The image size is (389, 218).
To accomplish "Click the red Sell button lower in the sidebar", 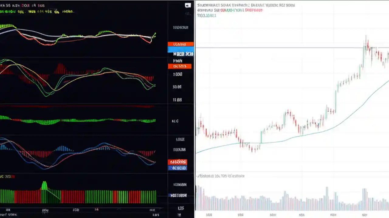I will pos(178,162).
